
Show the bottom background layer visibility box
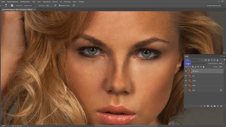click(186, 90)
